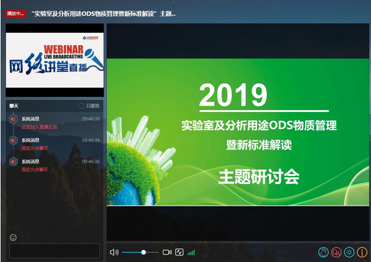This screenshot has width=371, height=262.
Task: Check the green network signal bars
Action: click(x=191, y=253)
